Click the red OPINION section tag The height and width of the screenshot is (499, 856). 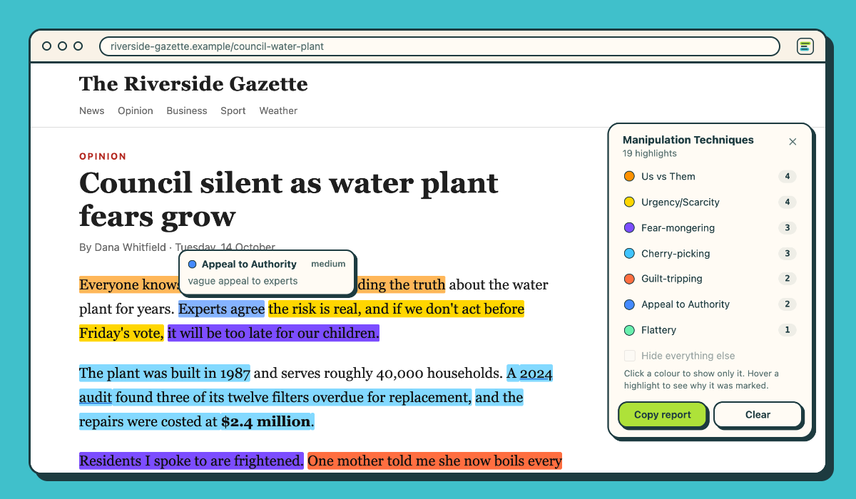(103, 156)
